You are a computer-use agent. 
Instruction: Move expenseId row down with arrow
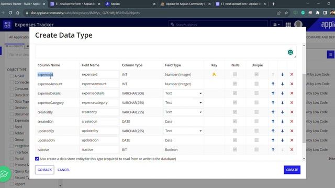(x=282, y=75)
